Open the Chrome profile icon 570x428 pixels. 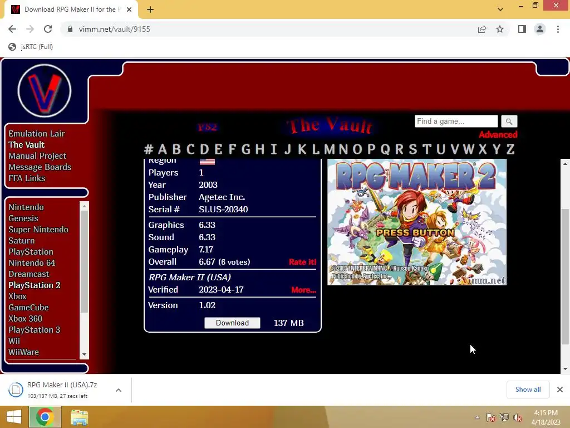(x=540, y=29)
